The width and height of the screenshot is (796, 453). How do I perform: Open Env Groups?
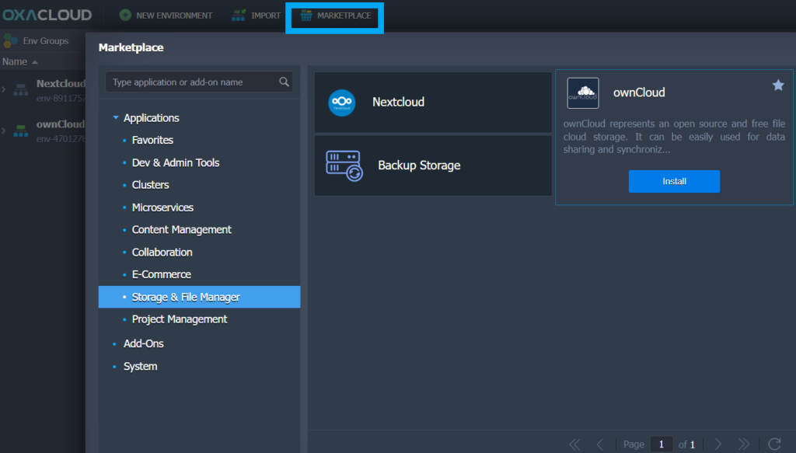point(36,40)
